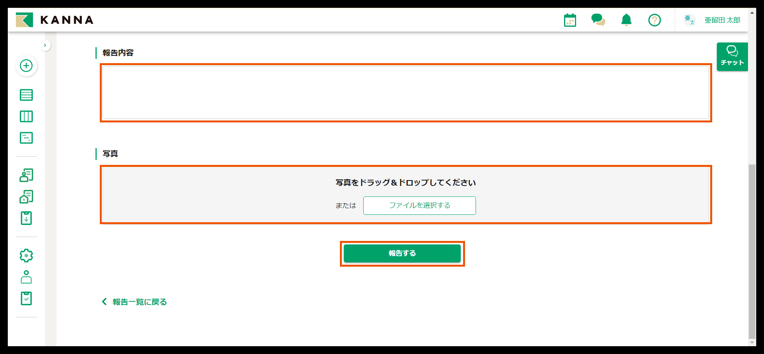The image size is (764, 354).
Task: Click 報告一覧に戻る to return to report list
Action: [x=134, y=301]
